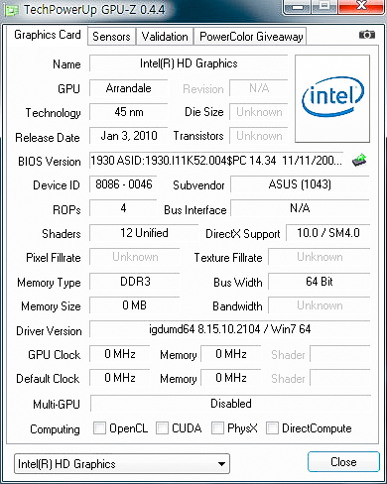Click the BIOS Version text field
Screen dimensions: 387x484
216,161
